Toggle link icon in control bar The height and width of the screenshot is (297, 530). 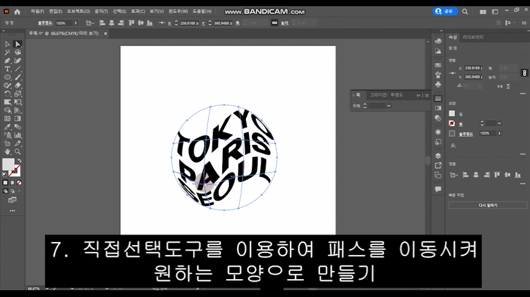pos(274,23)
